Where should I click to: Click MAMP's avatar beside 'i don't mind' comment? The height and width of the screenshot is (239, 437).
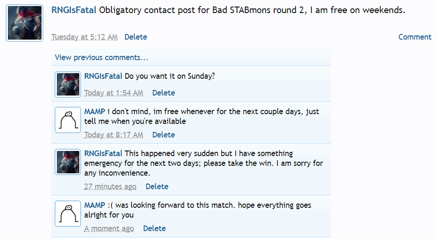tap(68, 120)
